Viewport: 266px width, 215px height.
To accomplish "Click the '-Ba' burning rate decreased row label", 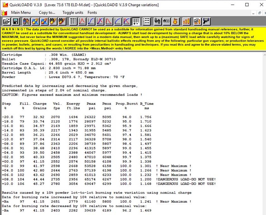I will [x=5, y=211].
